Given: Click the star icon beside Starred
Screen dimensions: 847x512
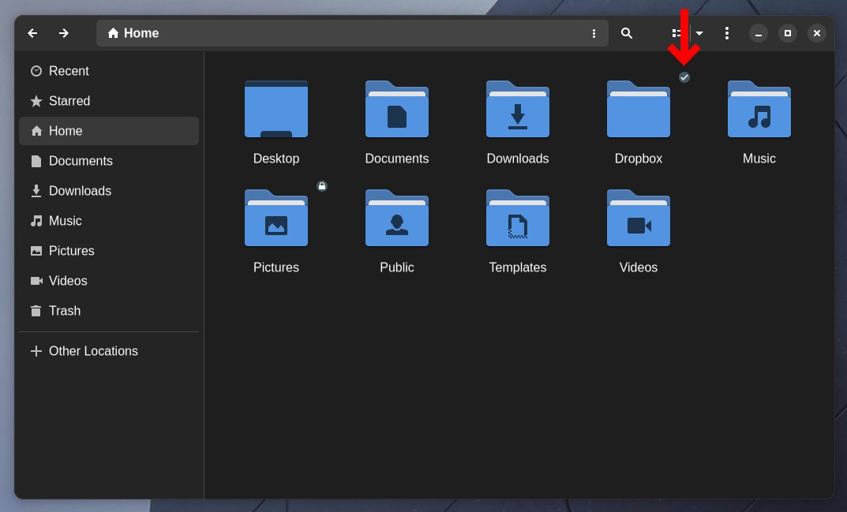Looking at the screenshot, I should 36,101.
